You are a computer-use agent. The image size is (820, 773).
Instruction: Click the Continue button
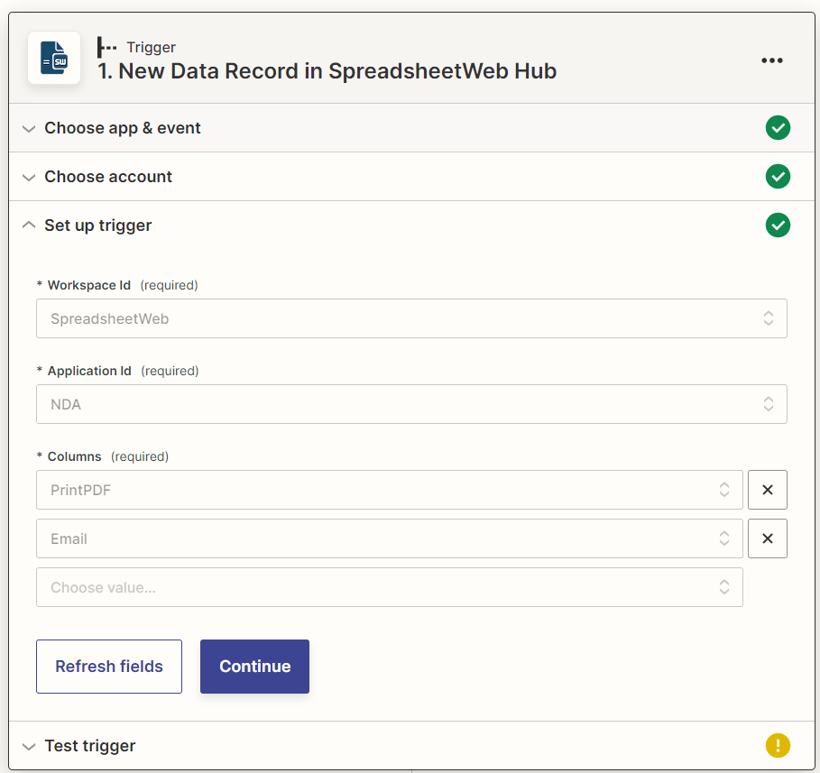click(x=254, y=667)
